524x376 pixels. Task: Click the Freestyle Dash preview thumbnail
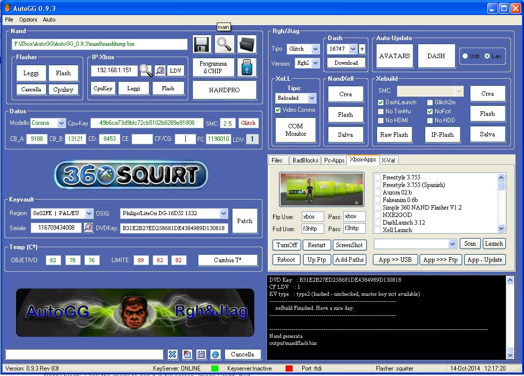[322, 190]
